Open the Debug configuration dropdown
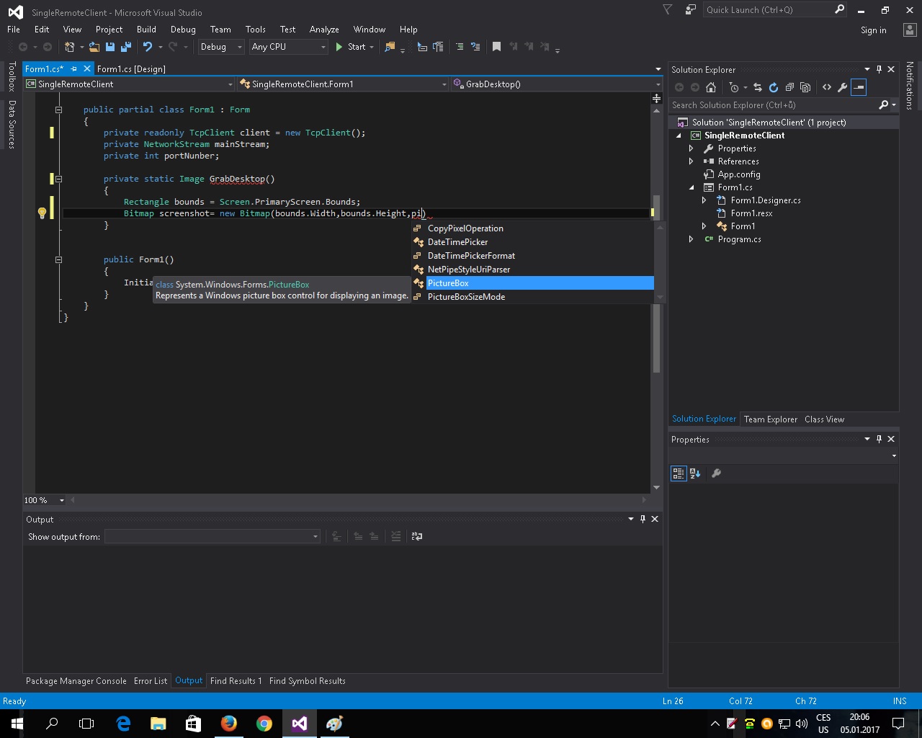 coord(221,47)
